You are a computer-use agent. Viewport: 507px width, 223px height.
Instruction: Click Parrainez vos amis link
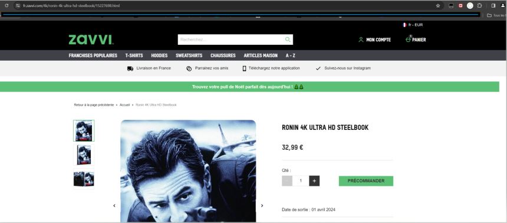click(x=212, y=68)
